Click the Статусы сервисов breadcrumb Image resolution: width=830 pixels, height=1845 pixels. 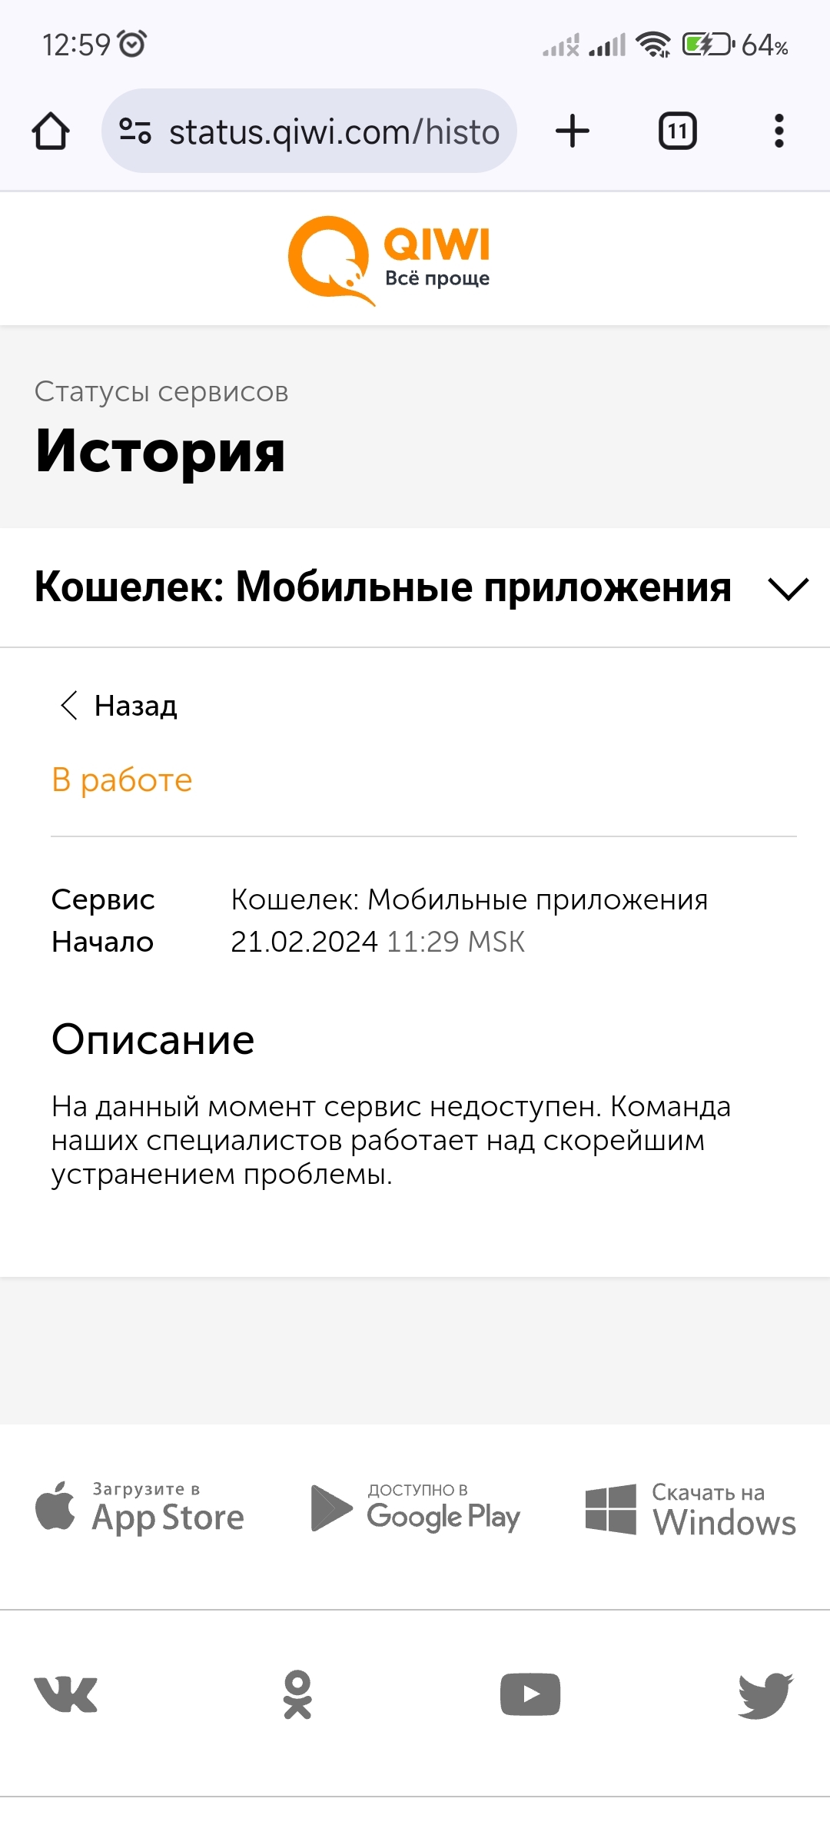[161, 392]
